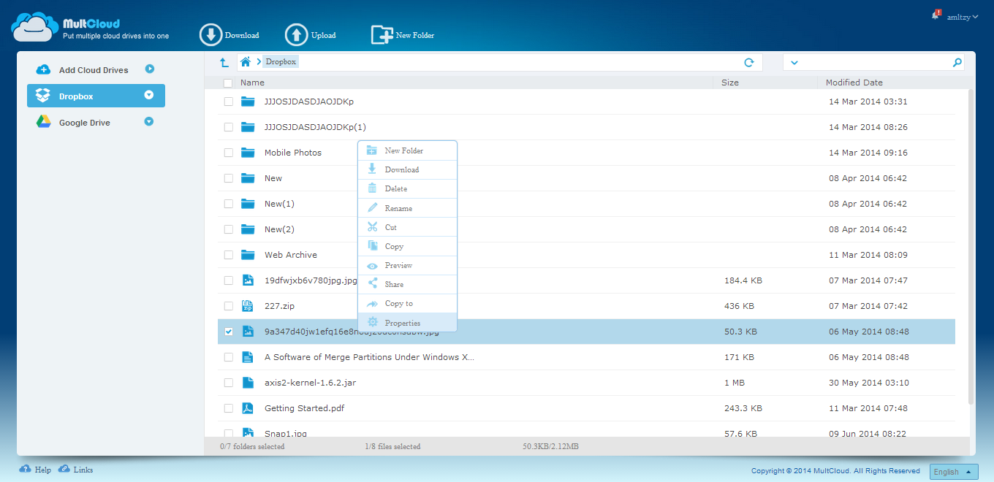Check the Mobile Photos folder checkbox
Image resolution: width=994 pixels, height=482 pixels.
[229, 153]
